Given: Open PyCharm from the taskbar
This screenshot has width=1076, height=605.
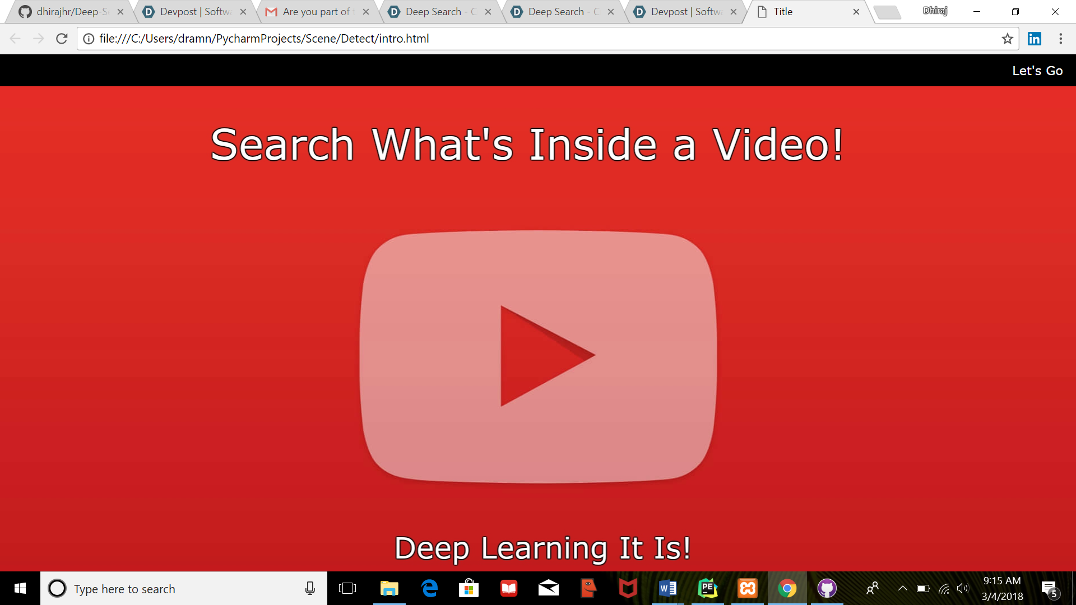Looking at the screenshot, I should (x=707, y=588).
